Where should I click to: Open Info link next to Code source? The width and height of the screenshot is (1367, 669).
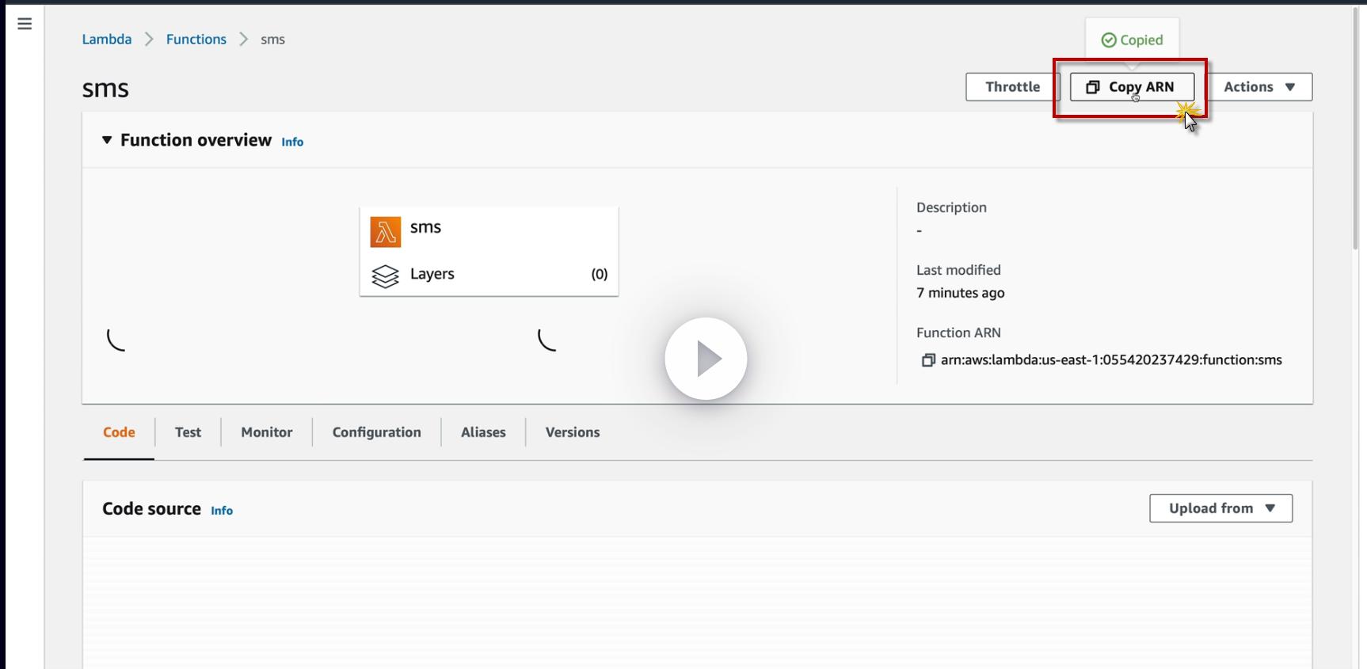pos(222,511)
